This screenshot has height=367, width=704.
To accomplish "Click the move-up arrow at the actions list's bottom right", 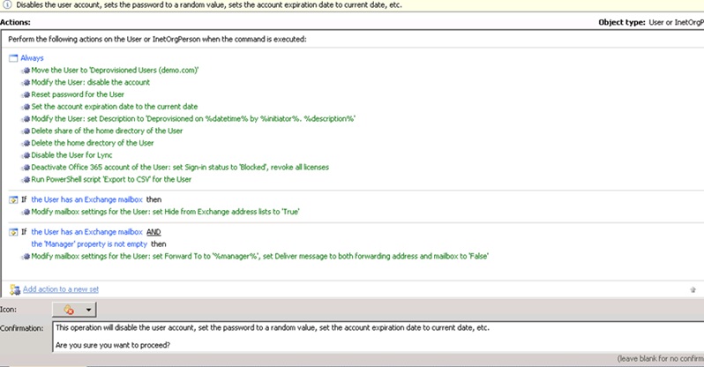I will (693, 289).
